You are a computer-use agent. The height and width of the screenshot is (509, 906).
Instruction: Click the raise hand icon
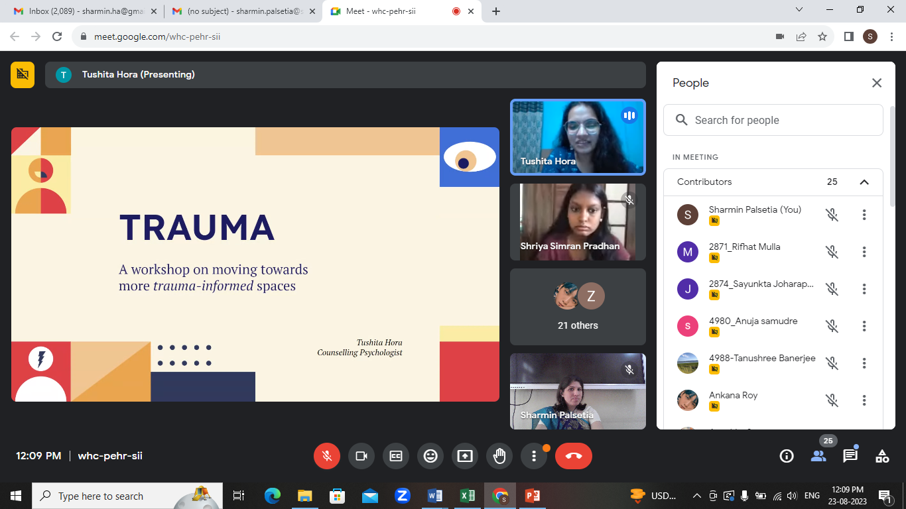pos(499,456)
